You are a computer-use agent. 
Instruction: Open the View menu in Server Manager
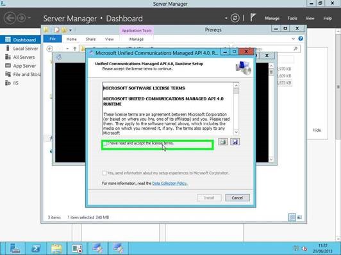pos(310,18)
